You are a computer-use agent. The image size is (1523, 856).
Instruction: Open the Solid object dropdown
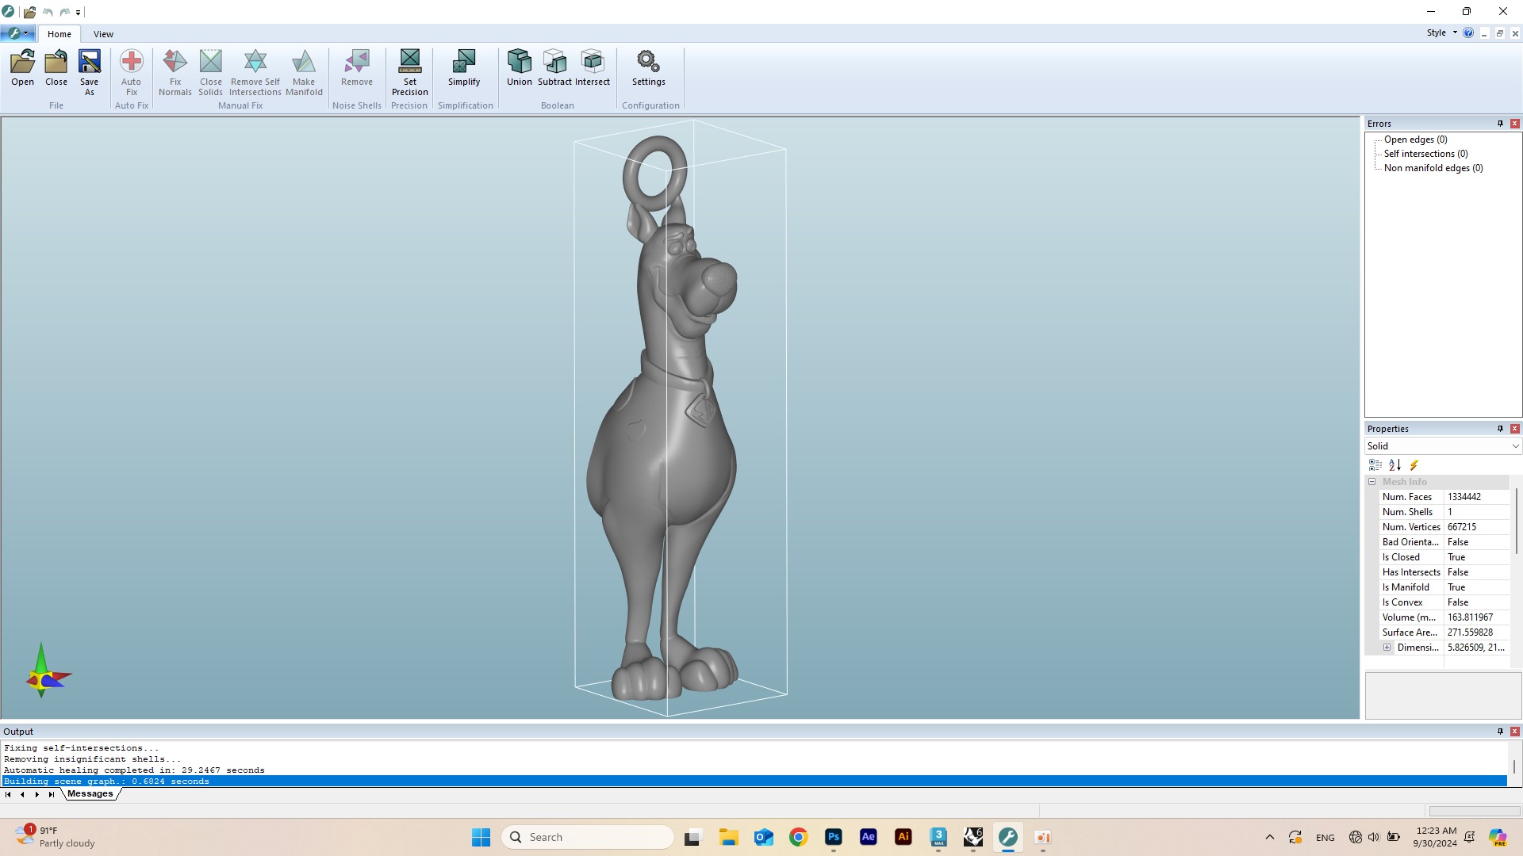tap(1443, 446)
